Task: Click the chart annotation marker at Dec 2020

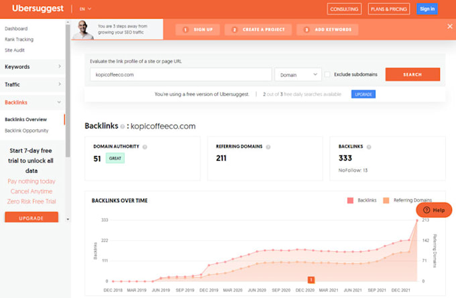Action: (311, 280)
